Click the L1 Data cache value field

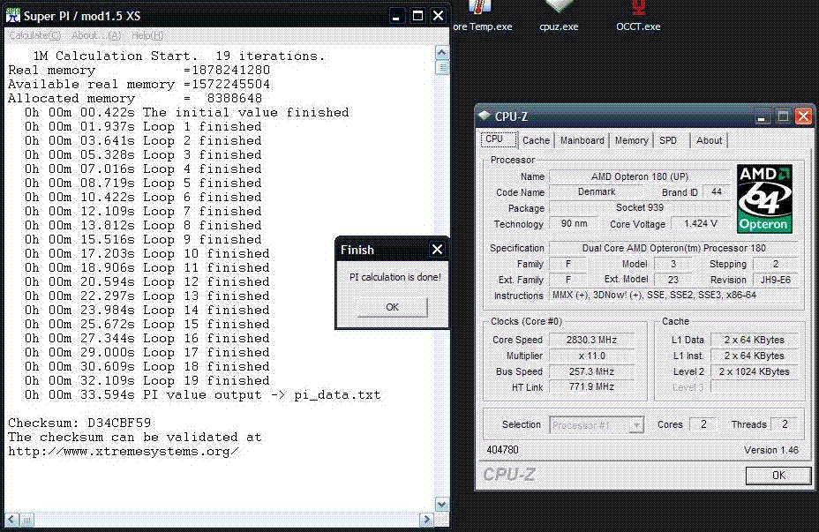(x=754, y=340)
